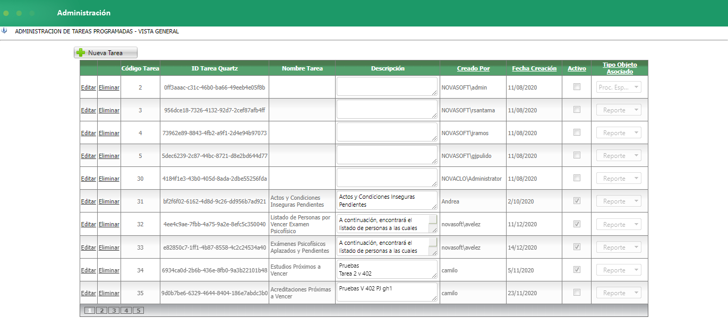Open the Administración header menu
Viewport: 728px width, 336px height.
tap(84, 13)
